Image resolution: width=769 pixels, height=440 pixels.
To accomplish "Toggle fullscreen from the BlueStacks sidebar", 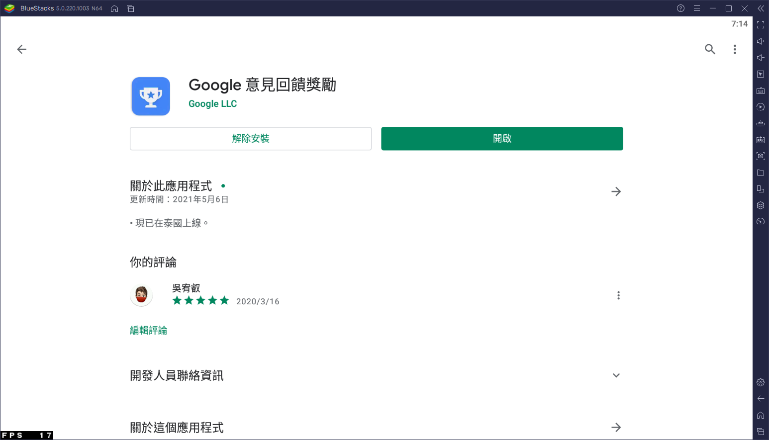I will pyautogui.click(x=761, y=25).
